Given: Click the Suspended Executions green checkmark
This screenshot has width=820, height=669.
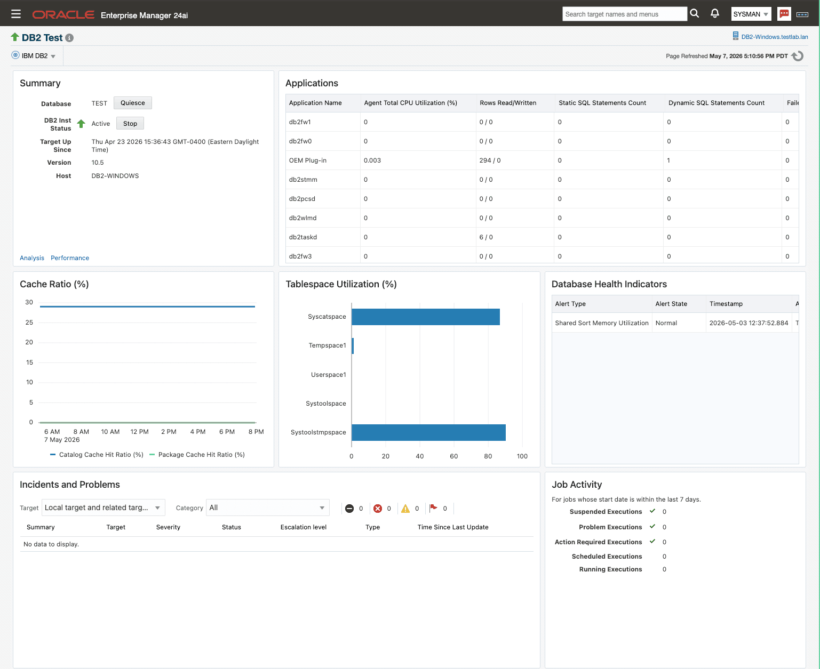Looking at the screenshot, I should 652,511.
